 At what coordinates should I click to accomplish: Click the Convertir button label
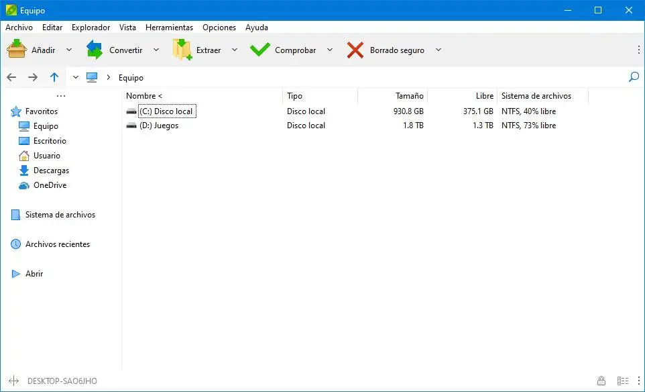pyautogui.click(x=126, y=50)
